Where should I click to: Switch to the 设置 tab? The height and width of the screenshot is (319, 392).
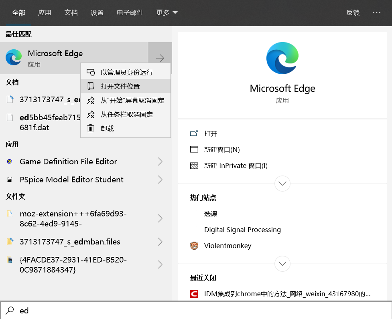point(97,12)
